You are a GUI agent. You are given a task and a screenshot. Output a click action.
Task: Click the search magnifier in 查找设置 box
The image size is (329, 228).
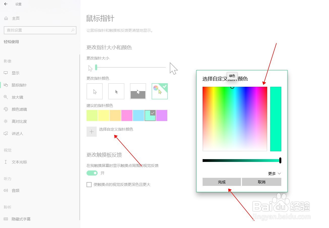(x=73, y=30)
